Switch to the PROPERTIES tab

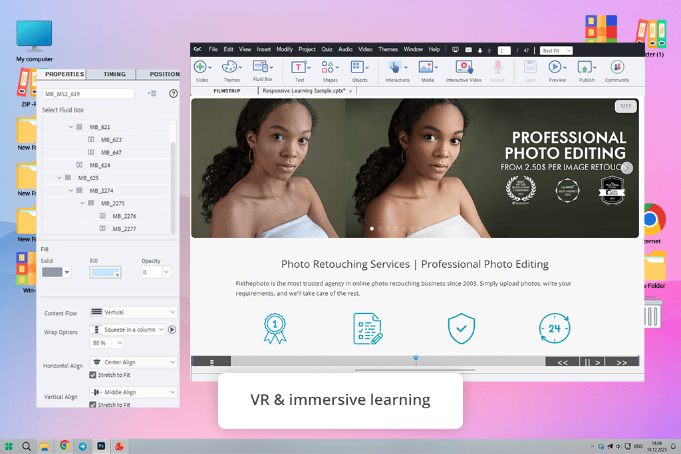(x=65, y=74)
